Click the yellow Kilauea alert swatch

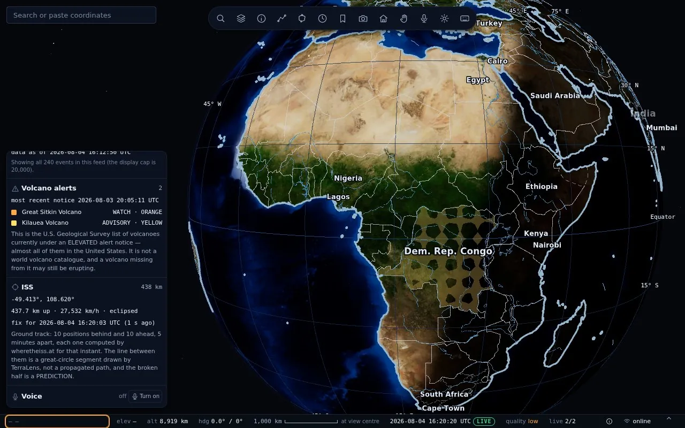[x=14, y=223]
